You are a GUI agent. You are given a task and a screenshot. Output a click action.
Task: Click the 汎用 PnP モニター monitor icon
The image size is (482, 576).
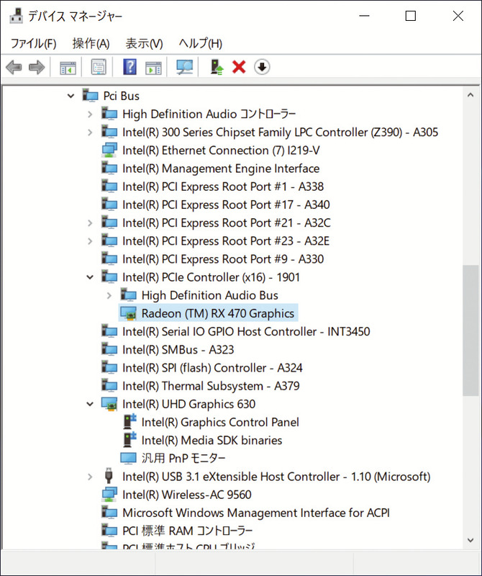(128, 458)
